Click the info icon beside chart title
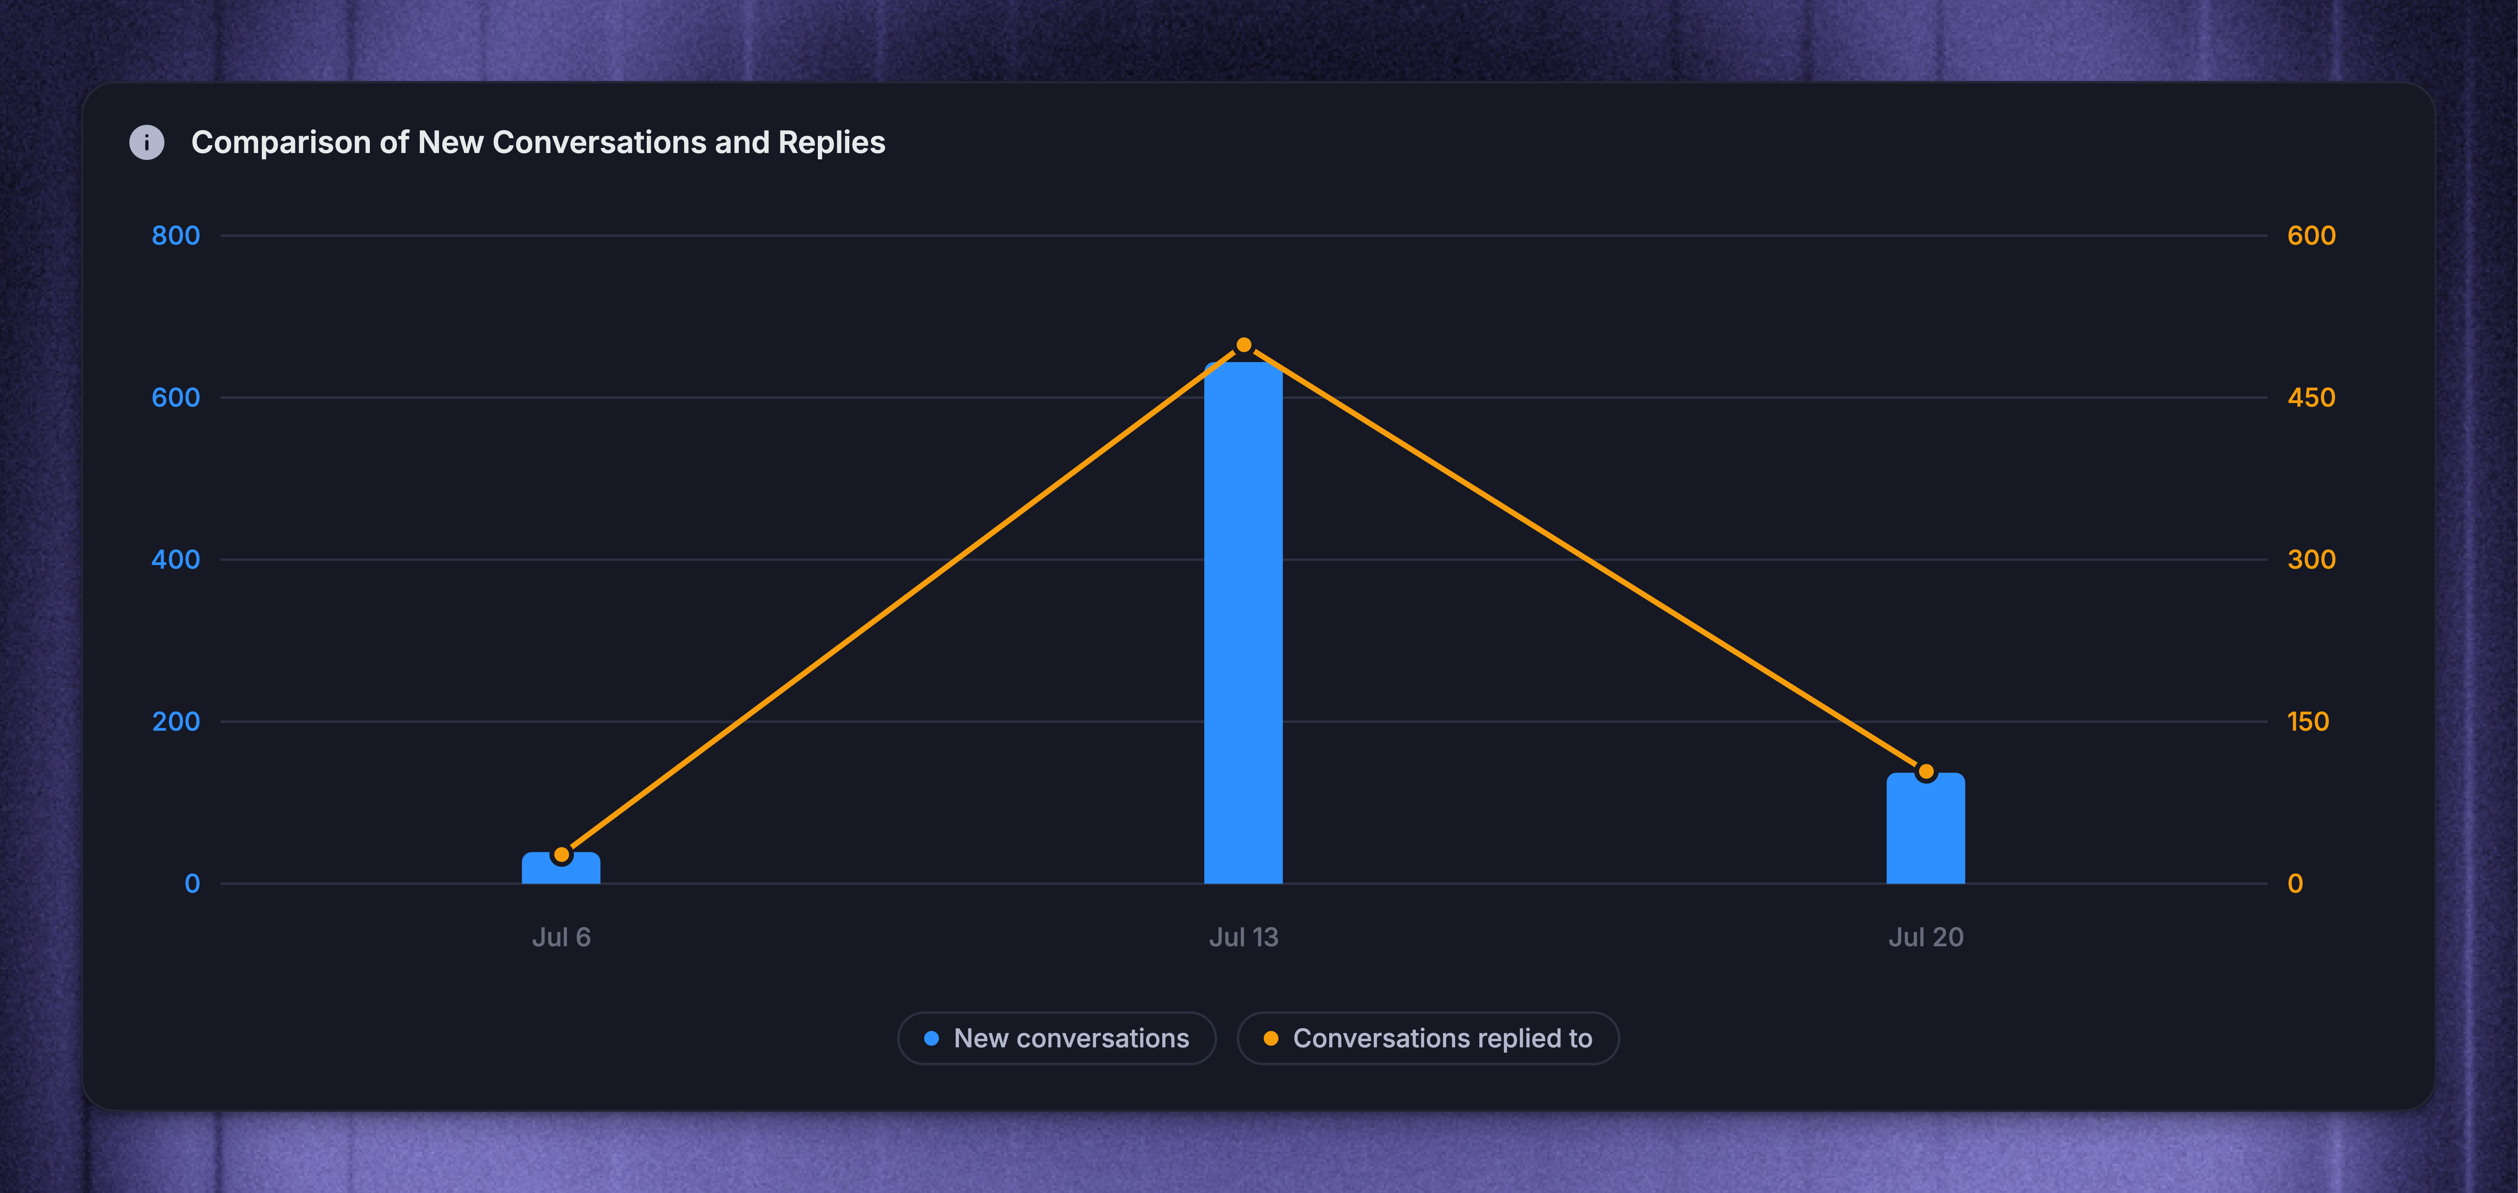This screenshot has height=1193, width=2518. [146, 143]
